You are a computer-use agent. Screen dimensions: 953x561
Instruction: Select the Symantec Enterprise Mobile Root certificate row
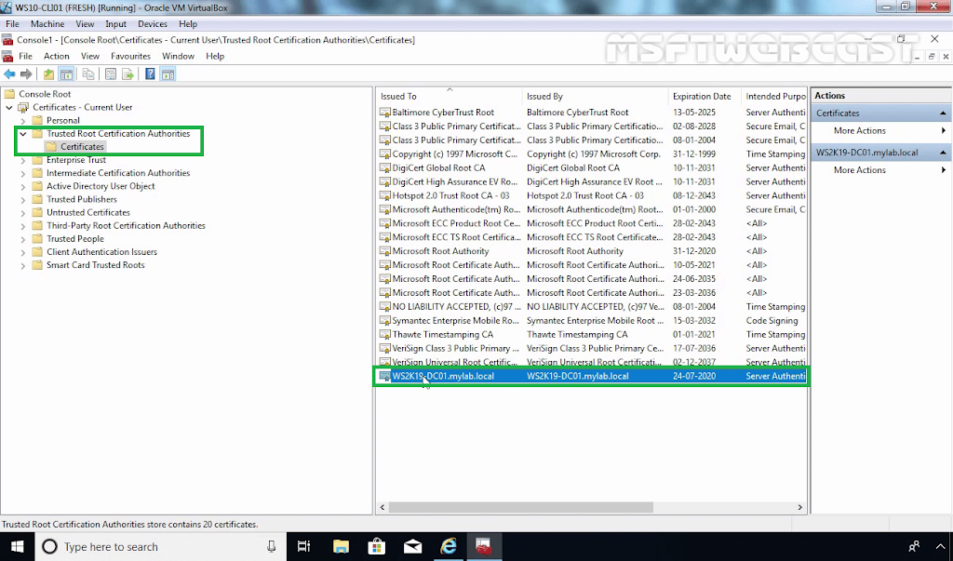pyautogui.click(x=592, y=321)
